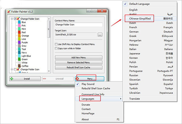
Task: Click the Context Menu Name text field
Action: tap(79, 25)
